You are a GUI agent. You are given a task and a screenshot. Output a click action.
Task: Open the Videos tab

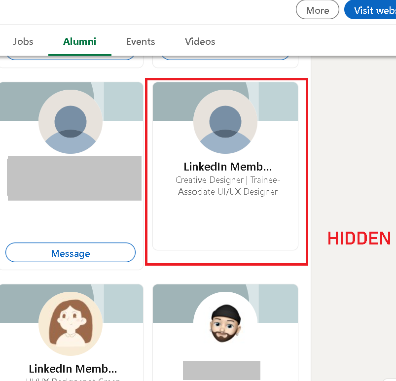coord(200,41)
